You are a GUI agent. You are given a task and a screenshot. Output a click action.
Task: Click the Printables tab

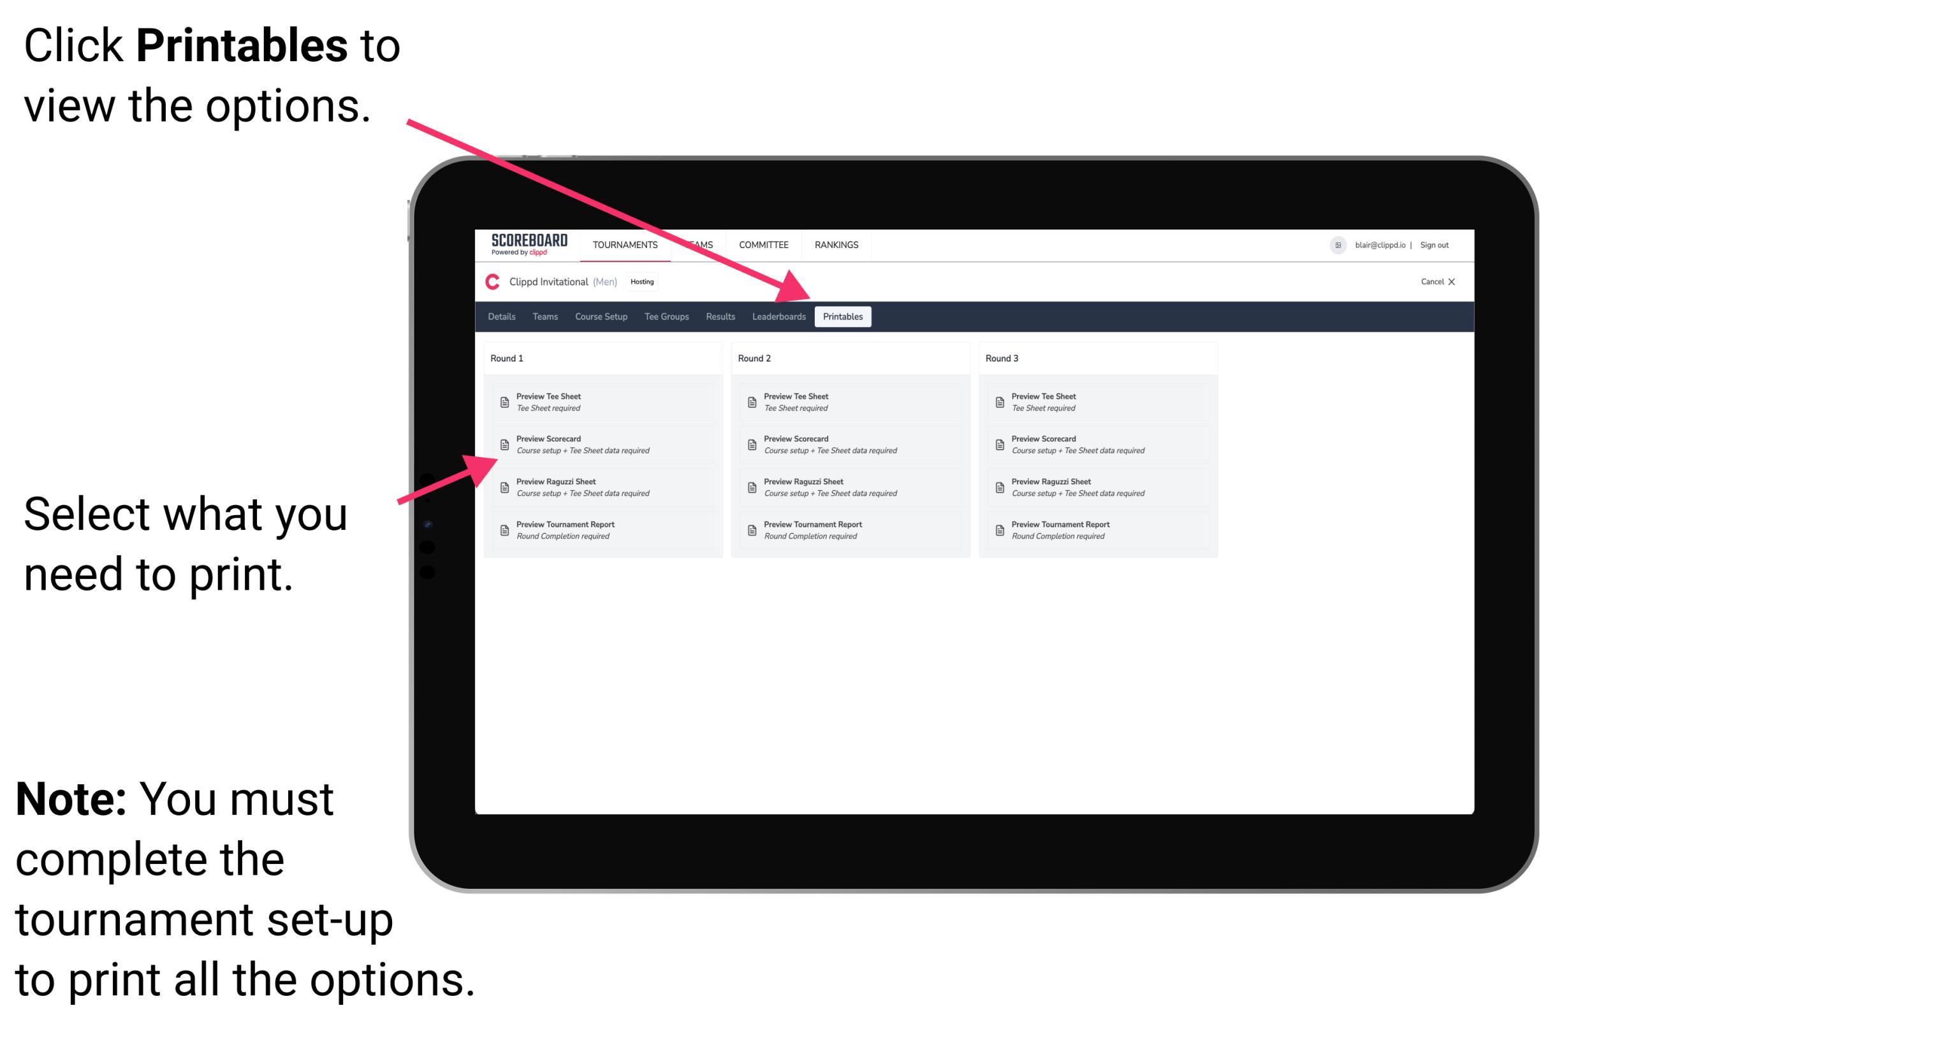(x=840, y=317)
